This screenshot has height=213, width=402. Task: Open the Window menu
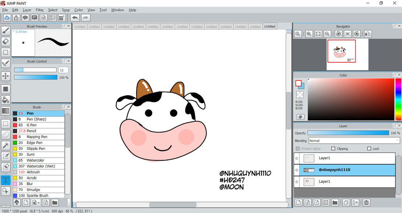point(118,10)
